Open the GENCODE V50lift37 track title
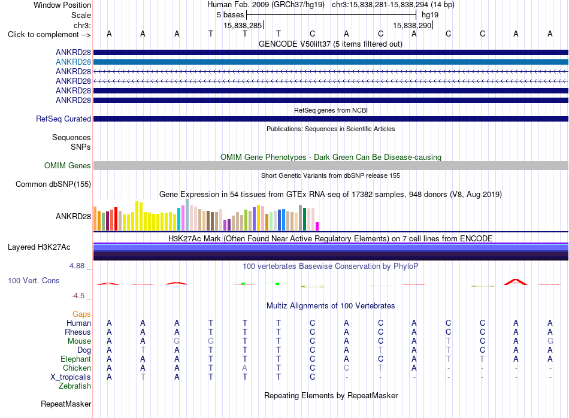569x418 pixels. pos(331,44)
